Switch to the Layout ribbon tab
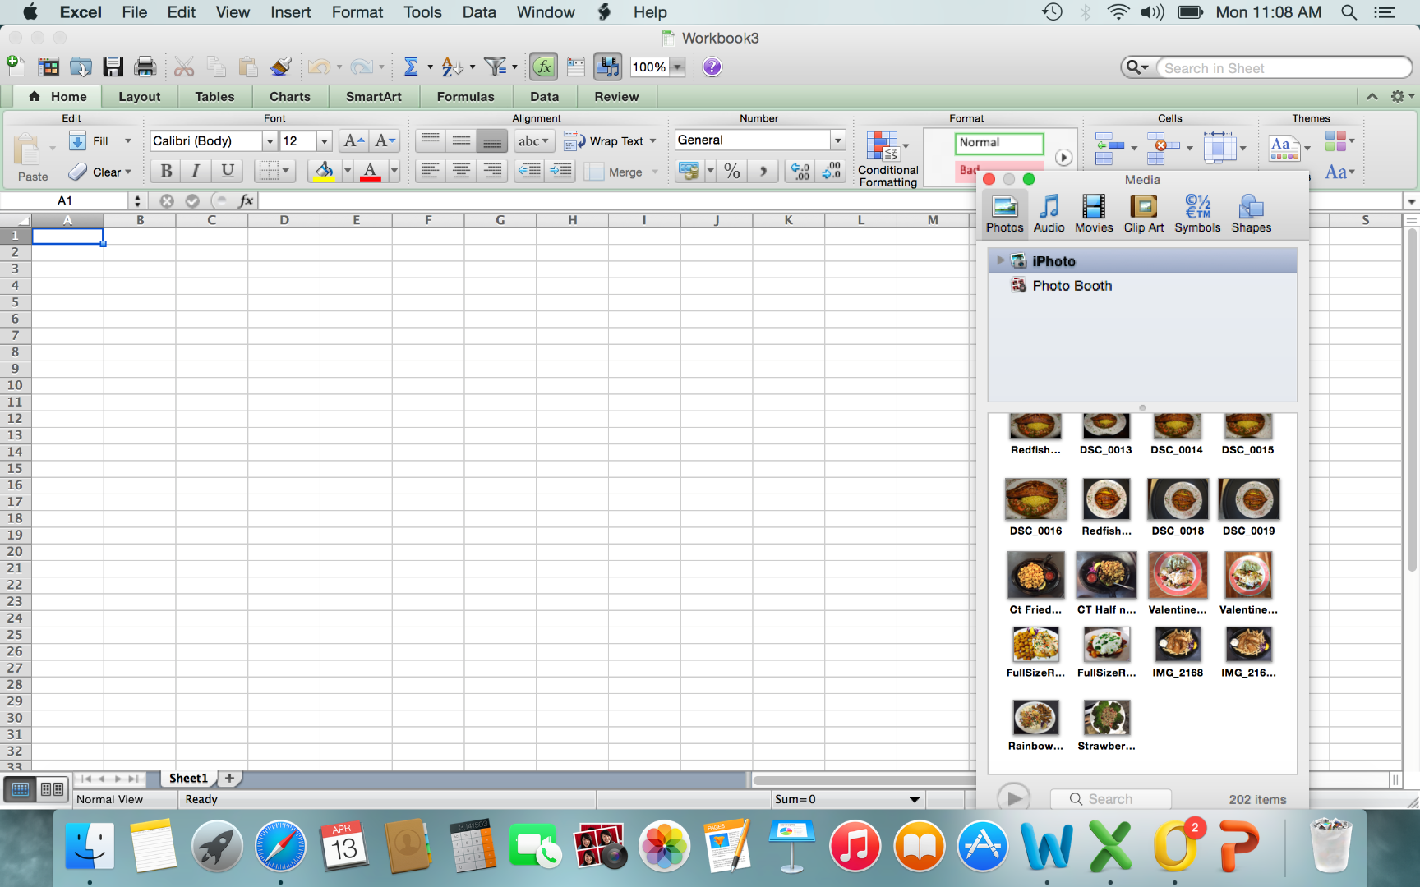Image resolution: width=1420 pixels, height=887 pixels. [140, 96]
